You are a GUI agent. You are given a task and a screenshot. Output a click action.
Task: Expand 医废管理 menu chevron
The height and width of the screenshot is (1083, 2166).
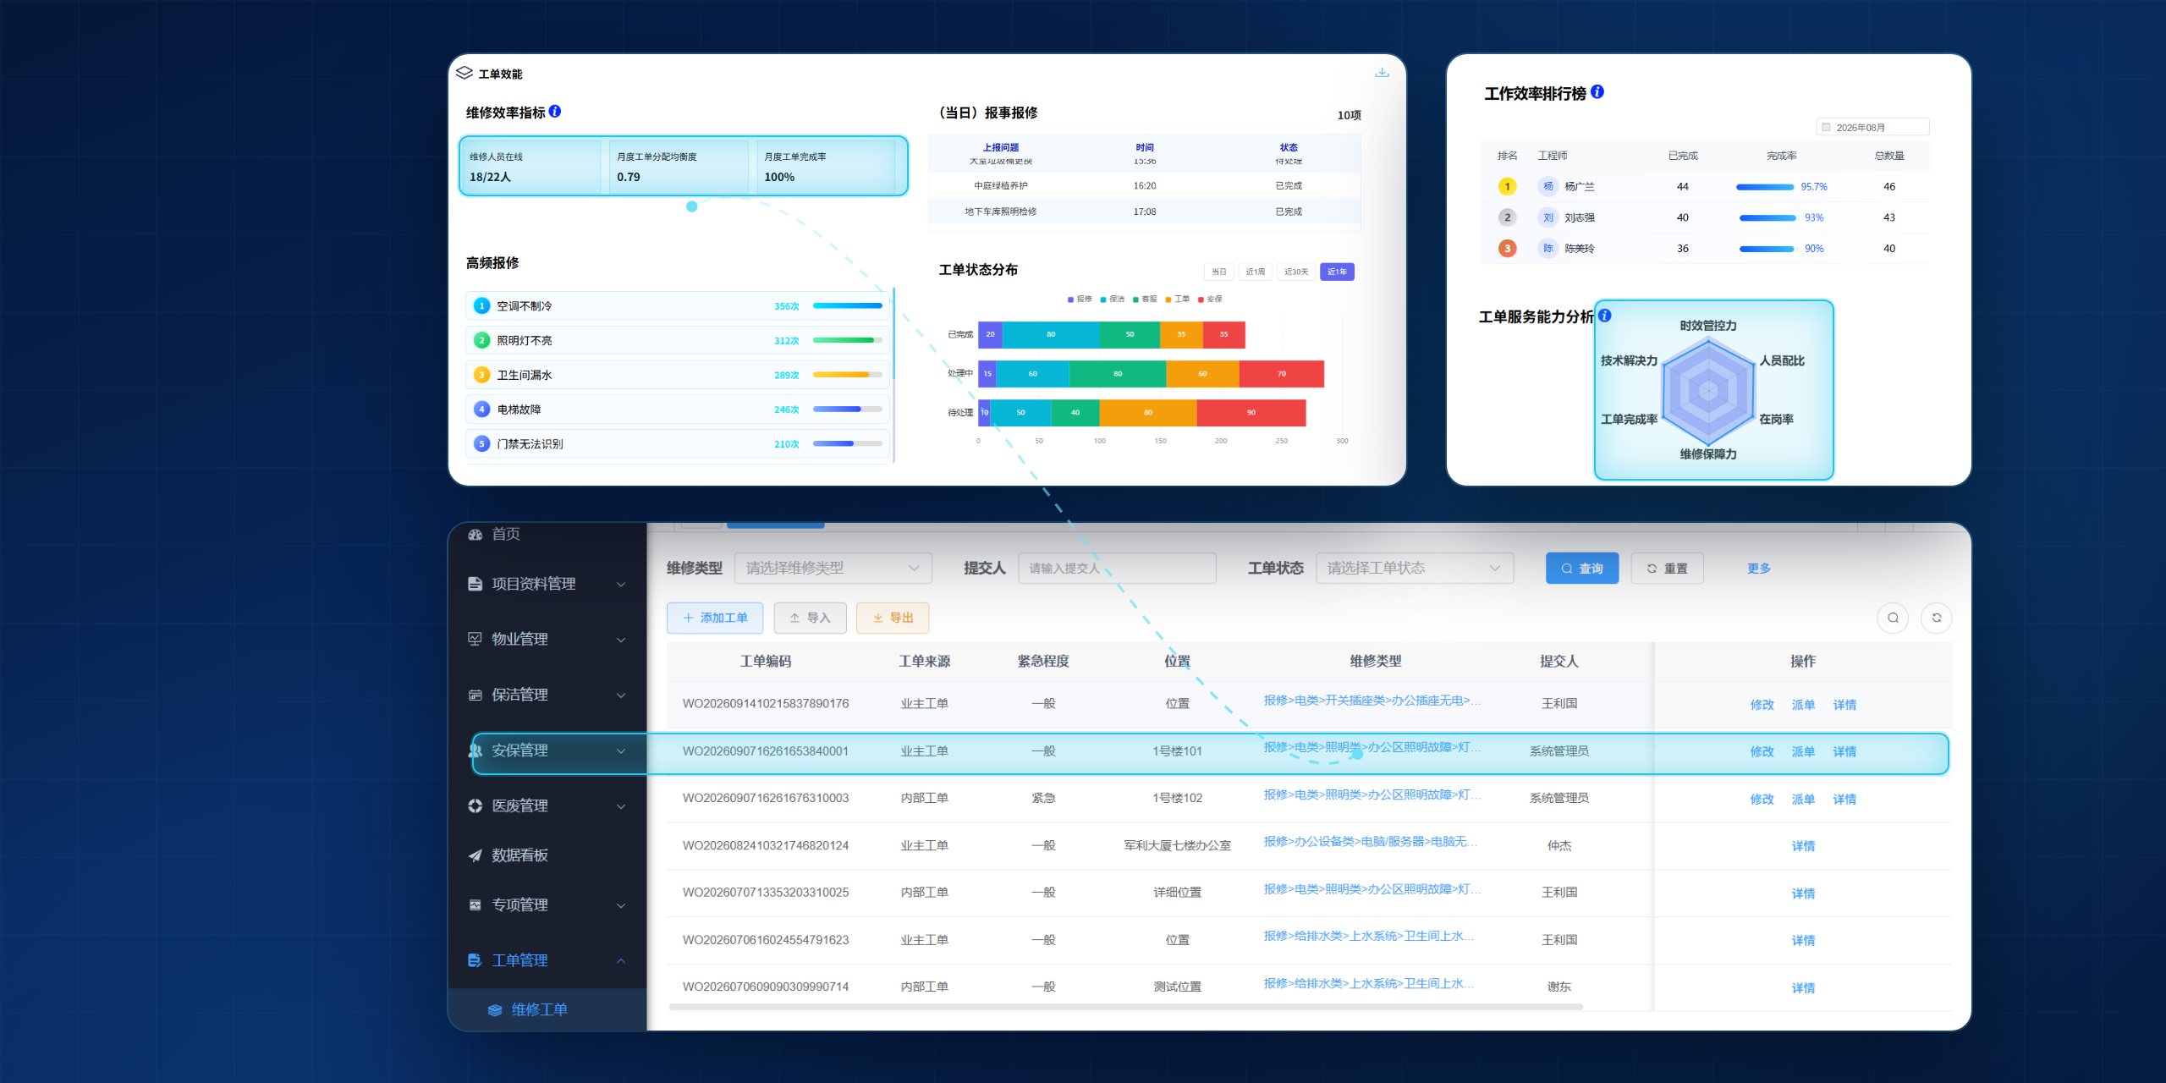click(x=621, y=806)
